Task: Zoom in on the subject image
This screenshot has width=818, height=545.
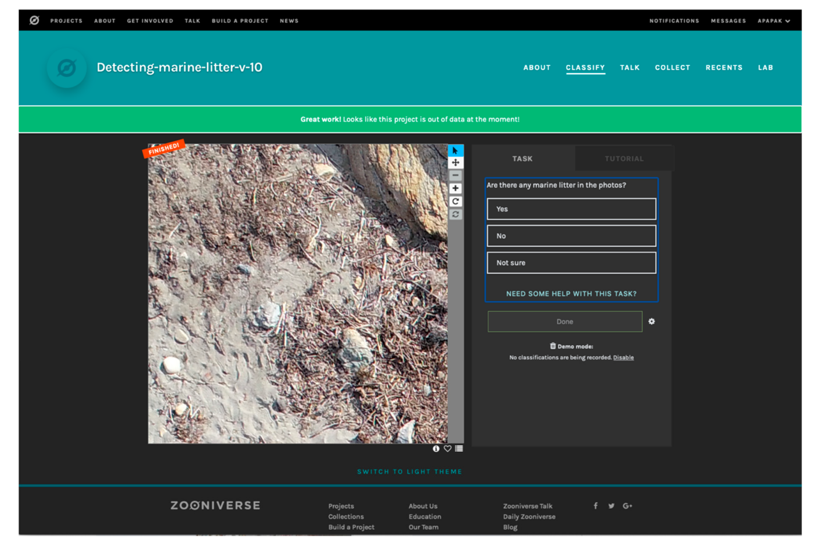Action: (455, 188)
